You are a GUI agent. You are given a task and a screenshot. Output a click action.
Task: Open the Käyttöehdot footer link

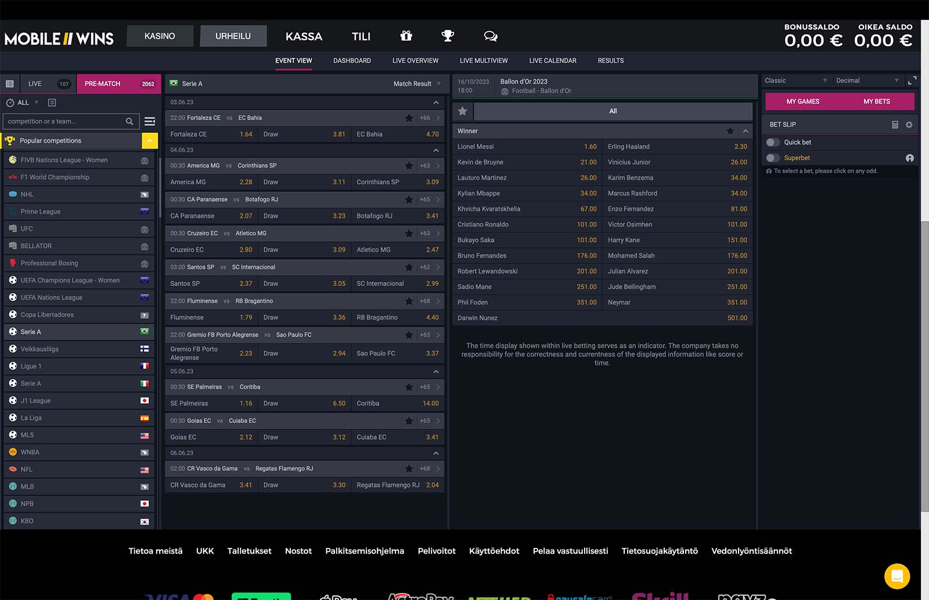tap(494, 551)
